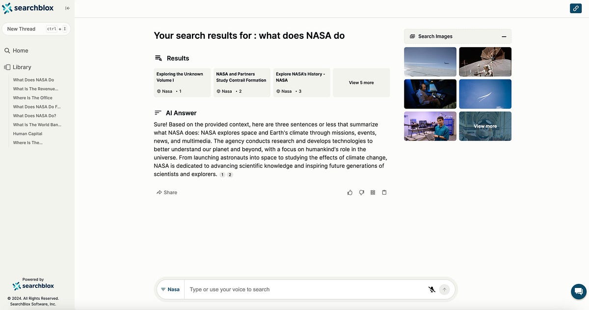The image size is (589, 310).
Task: Click the View more images thumbnail
Action: pos(485,126)
